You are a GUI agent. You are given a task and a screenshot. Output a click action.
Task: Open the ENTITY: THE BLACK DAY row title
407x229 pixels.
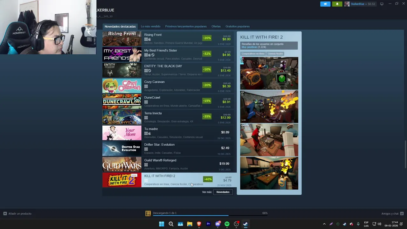coord(163,66)
